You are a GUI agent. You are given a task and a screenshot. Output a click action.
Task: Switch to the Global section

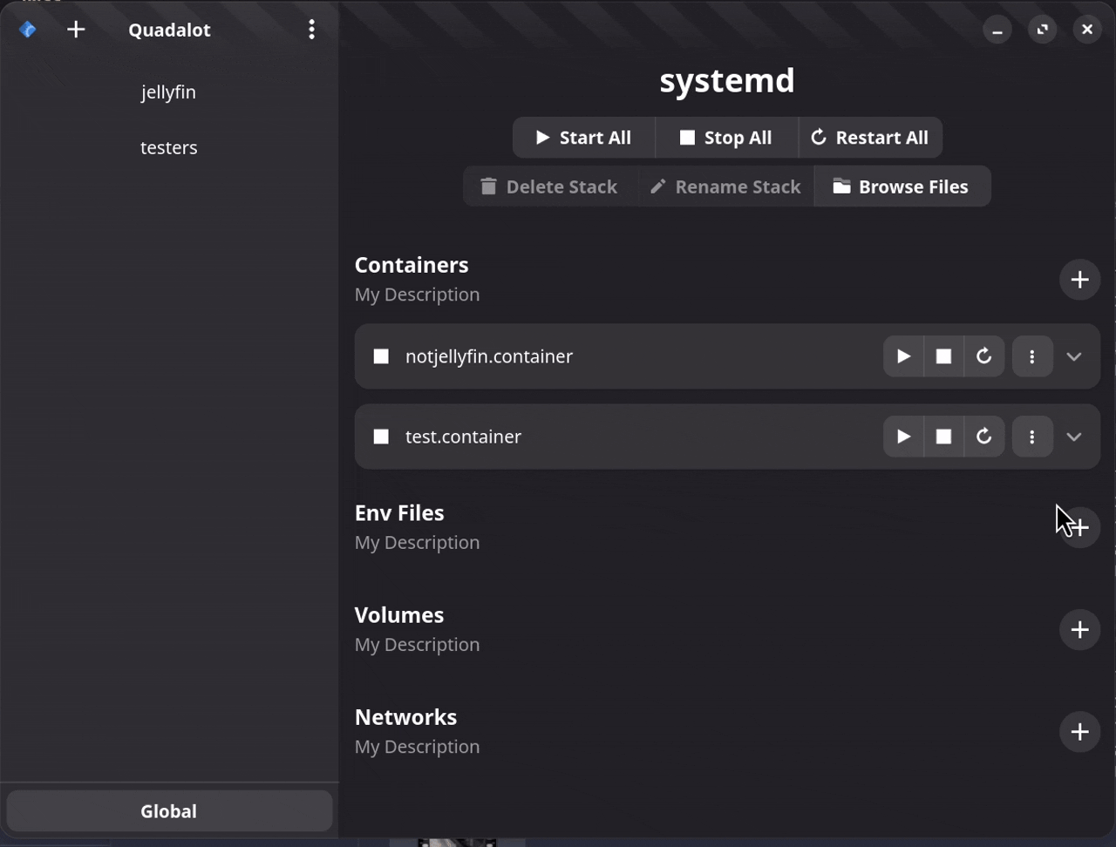coord(169,811)
